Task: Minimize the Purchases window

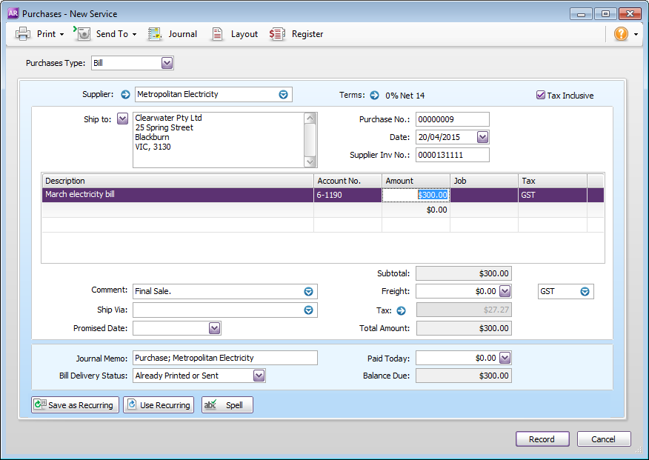Action: (x=581, y=14)
